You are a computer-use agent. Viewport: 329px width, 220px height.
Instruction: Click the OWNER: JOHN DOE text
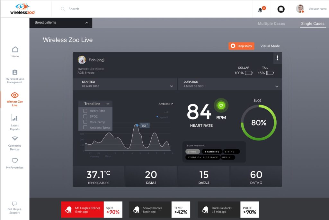[91, 69]
